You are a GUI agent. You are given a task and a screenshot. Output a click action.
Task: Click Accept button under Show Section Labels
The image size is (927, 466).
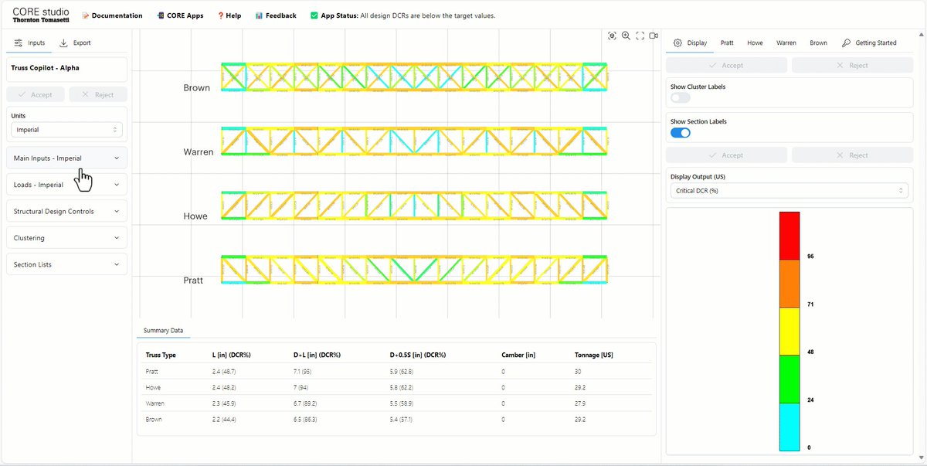(x=726, y=155)
